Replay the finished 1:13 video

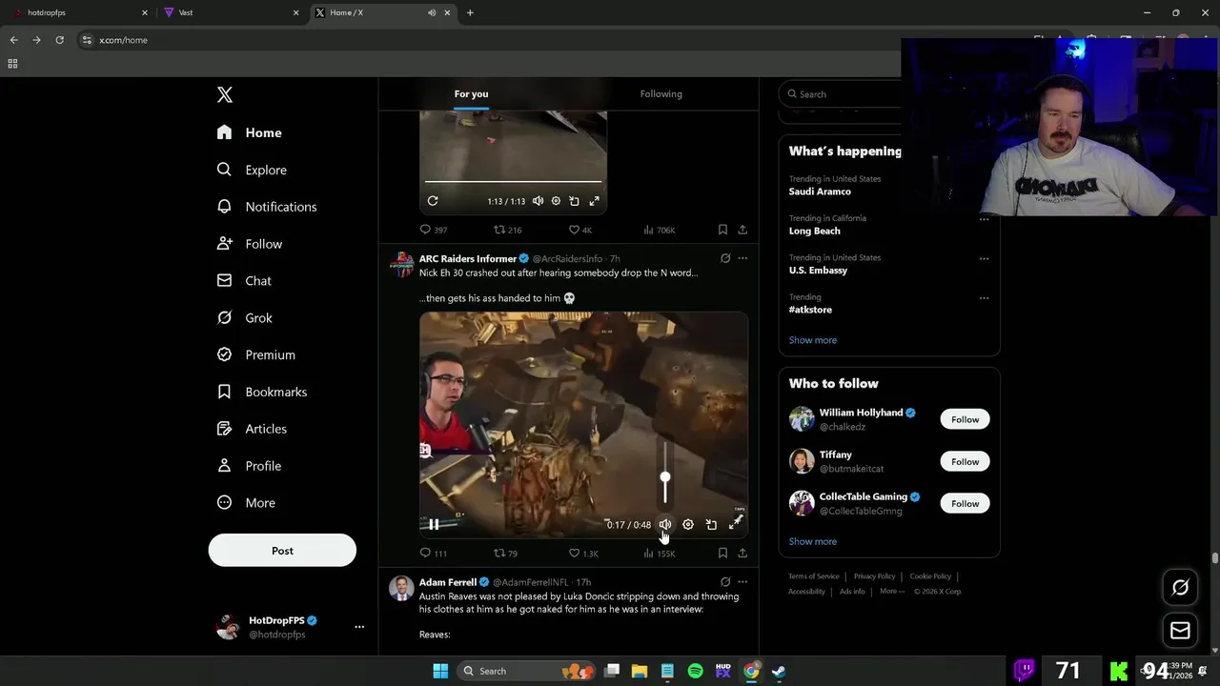click(433, 201)
